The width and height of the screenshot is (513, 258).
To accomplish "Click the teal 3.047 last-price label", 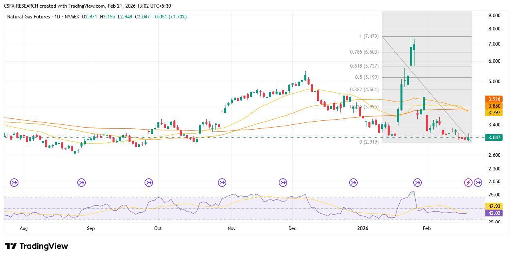I will coord(493,137).
